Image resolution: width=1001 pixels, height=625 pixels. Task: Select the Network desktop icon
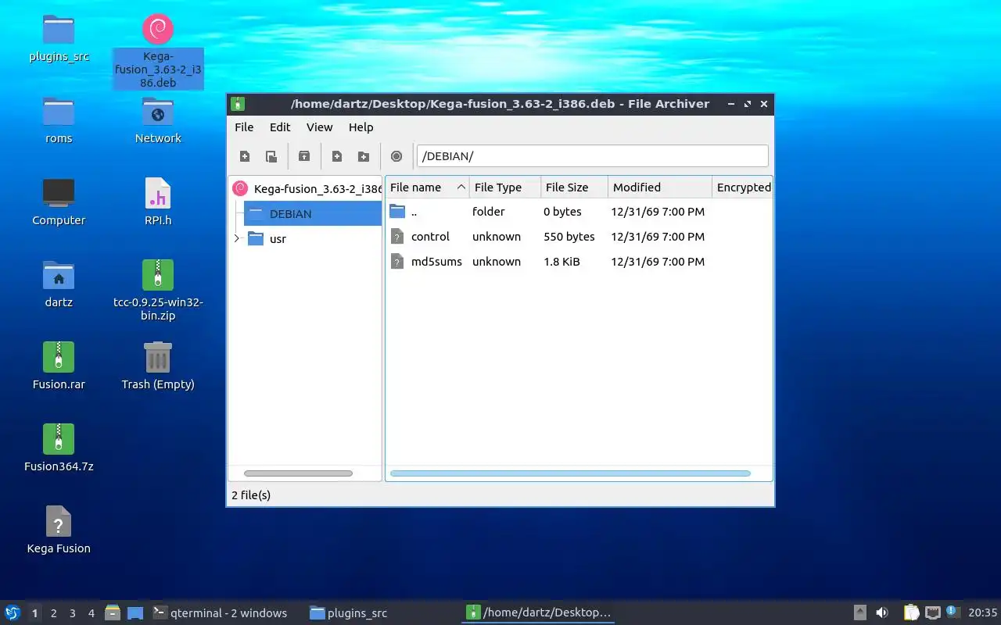pyautogui.click(x=158, y=121)
